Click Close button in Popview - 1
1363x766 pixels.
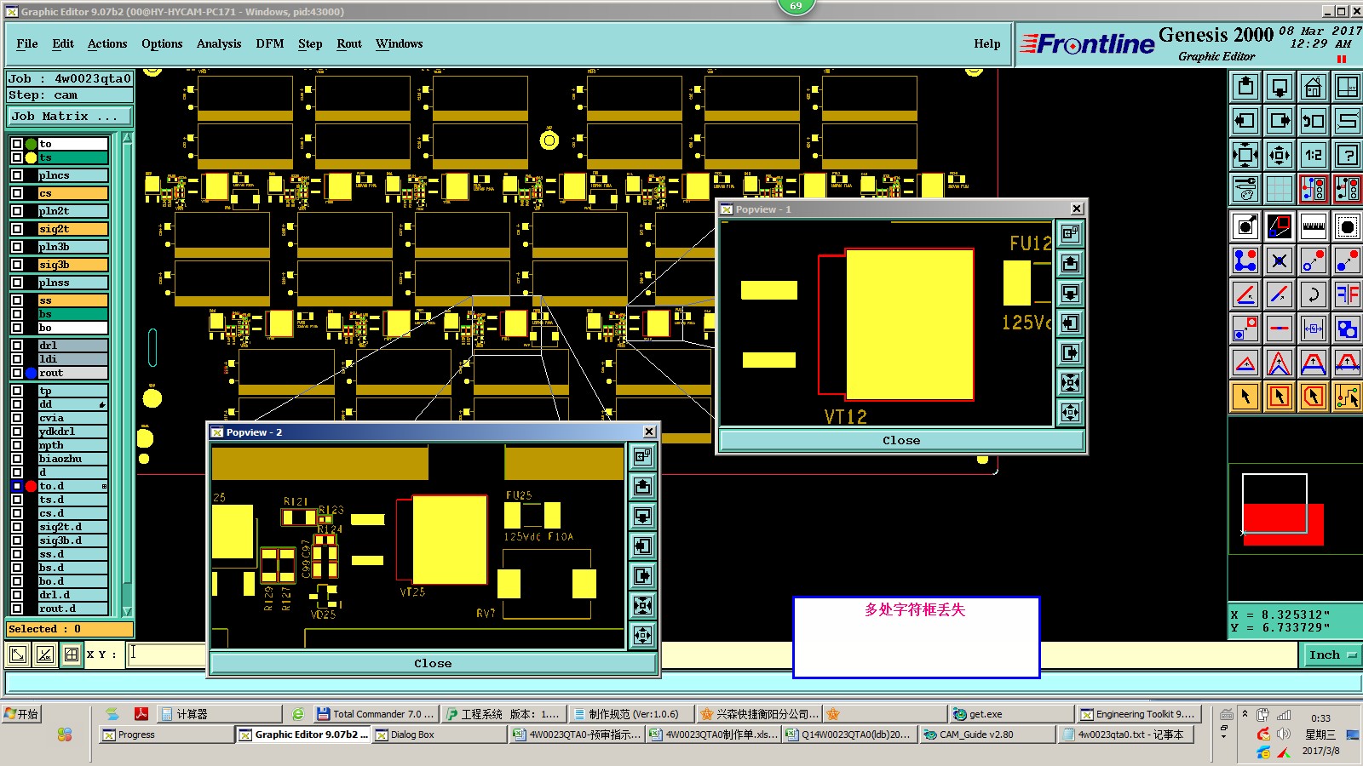coord(901,441)
